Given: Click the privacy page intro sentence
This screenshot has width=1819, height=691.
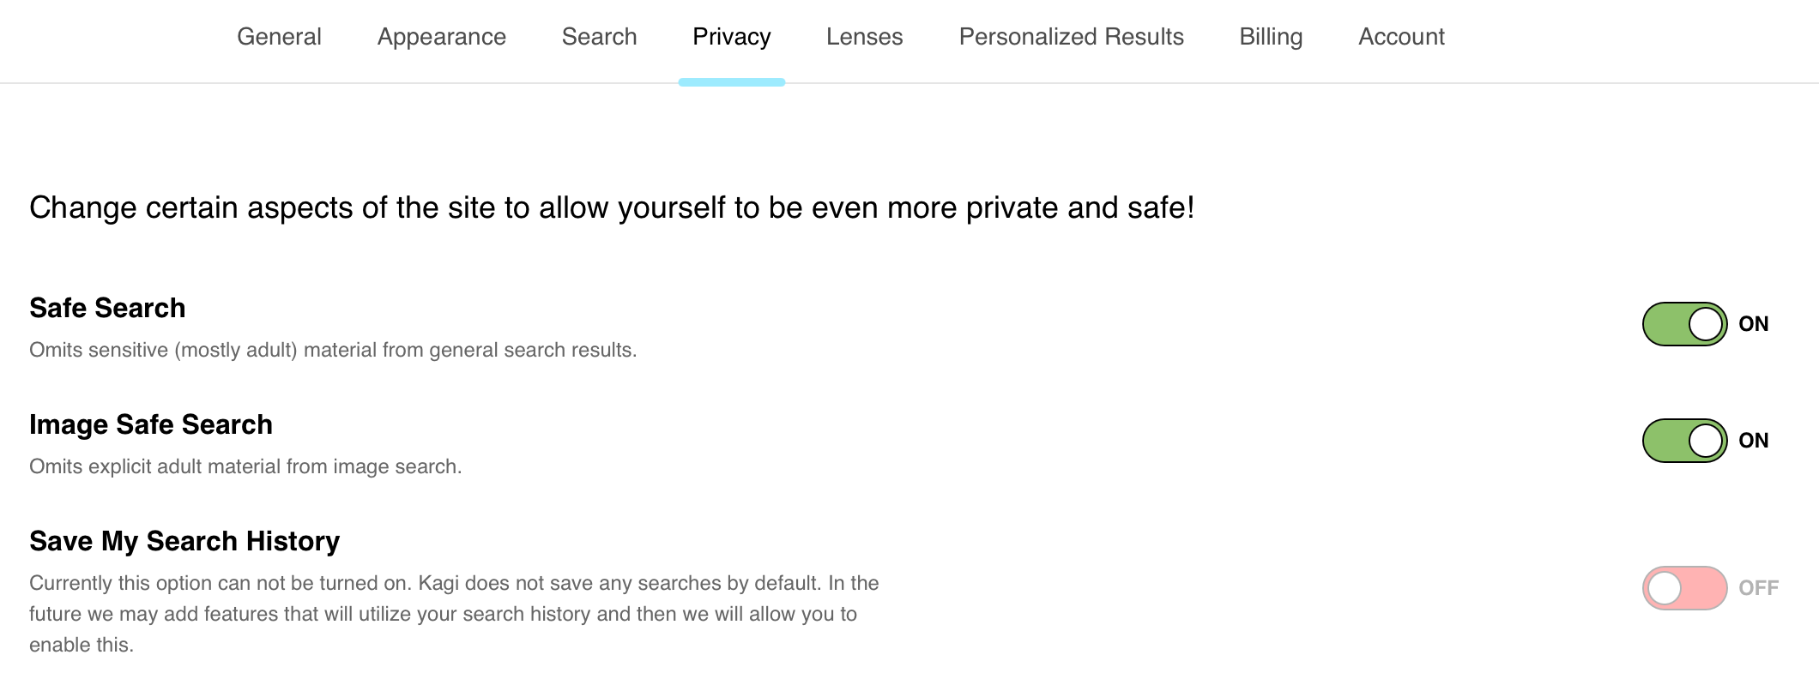Looking at the screenshot, I should pos(613,207).
